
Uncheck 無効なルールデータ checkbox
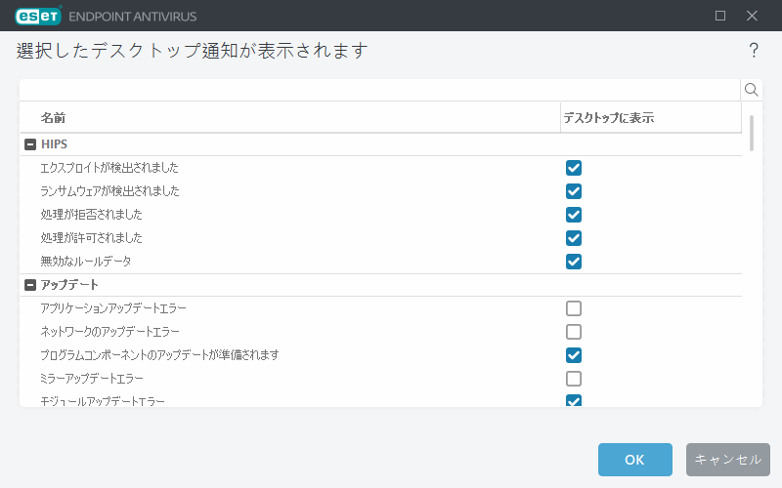click(574, 262)
